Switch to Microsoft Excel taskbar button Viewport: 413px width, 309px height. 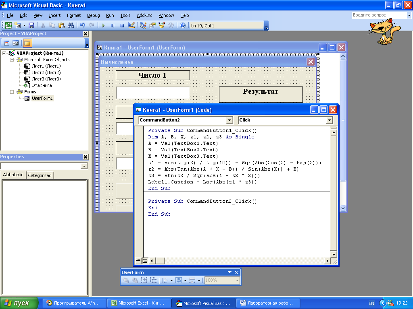tap(139, 303)
